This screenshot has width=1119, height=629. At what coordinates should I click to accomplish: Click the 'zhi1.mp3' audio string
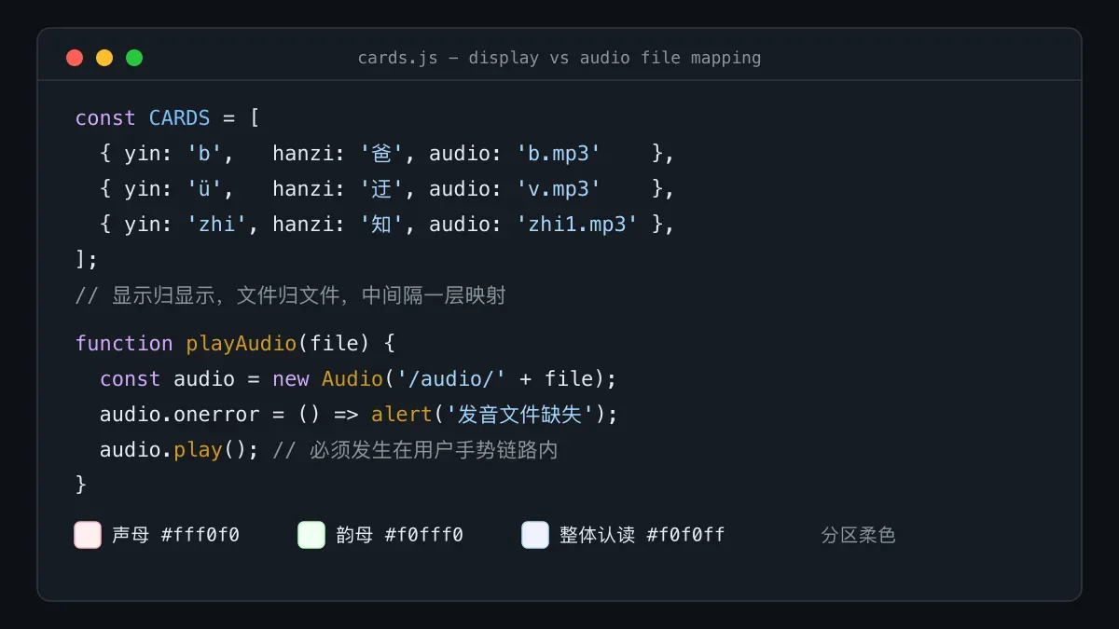(577, 225)
